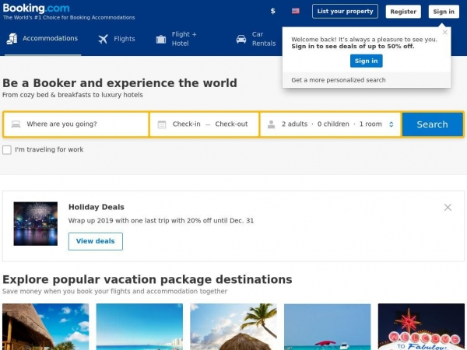Click the Register button
This screenshot has width=467, height=350.
[403, 12]
